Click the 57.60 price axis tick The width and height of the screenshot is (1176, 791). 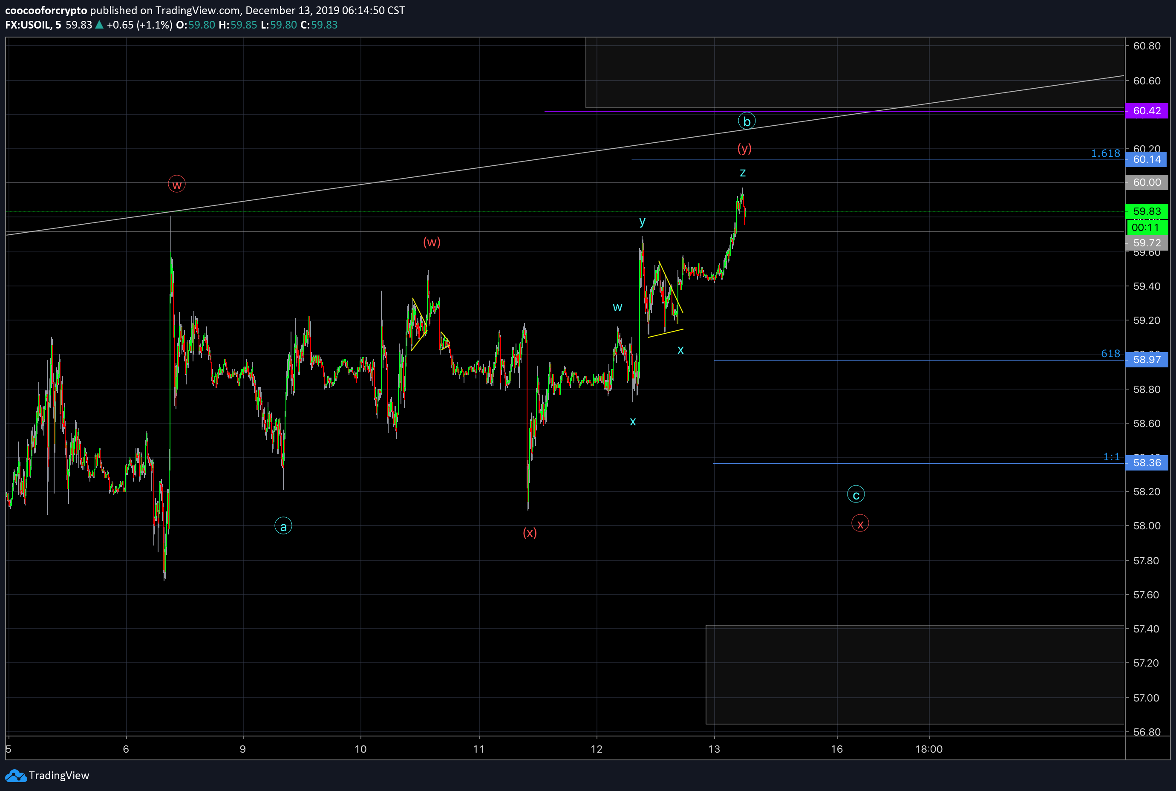point(1147,595)
